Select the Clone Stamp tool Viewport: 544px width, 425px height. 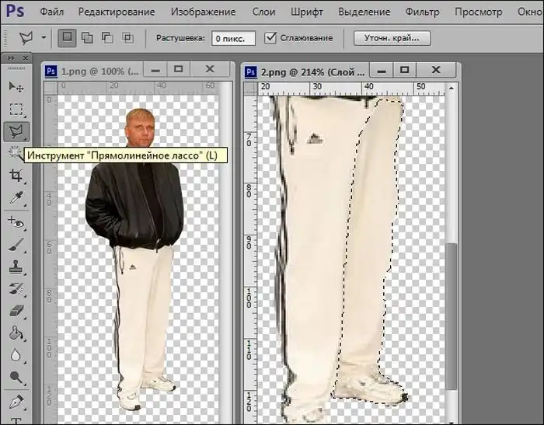[x=16, y=266]
